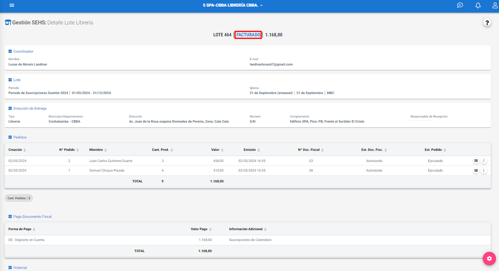Click the 658,00 order value
Screen dimensions: 499x271
point(218,161)
